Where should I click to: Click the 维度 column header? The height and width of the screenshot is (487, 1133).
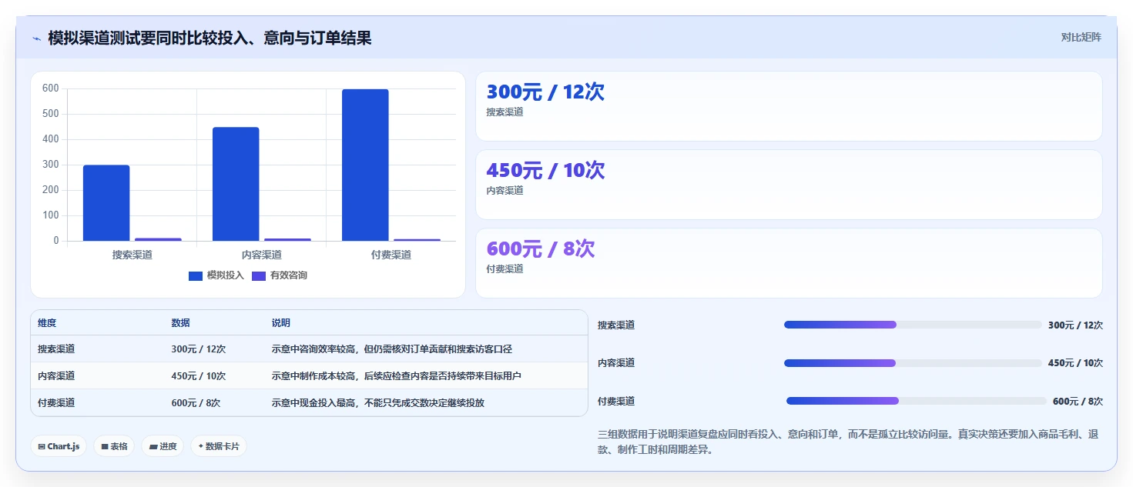pos(47,323)
